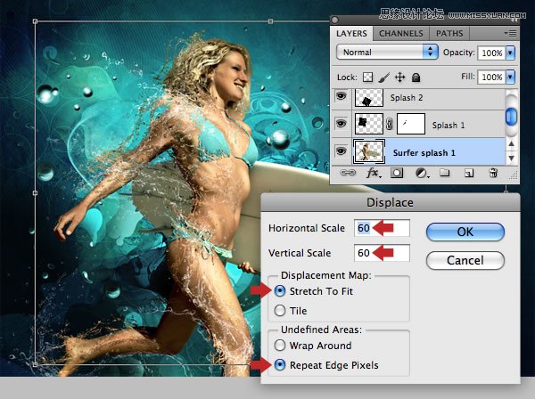Click Cancel in the Displace dialog
Image resolution: width=535 pixels, height=399 pixels.
tap(465, 260)
